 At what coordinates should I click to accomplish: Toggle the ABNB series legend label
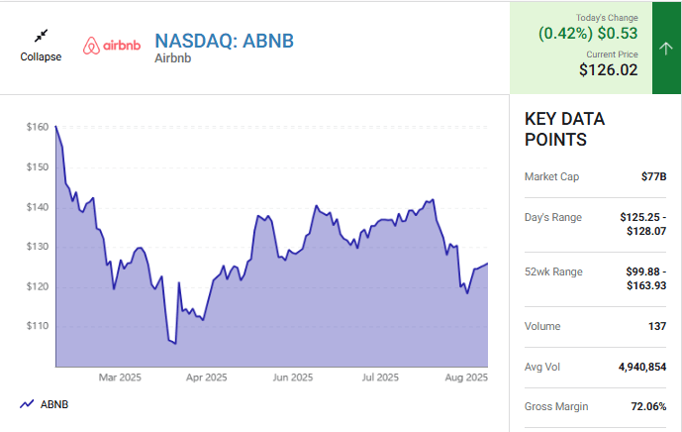(54, 404)
